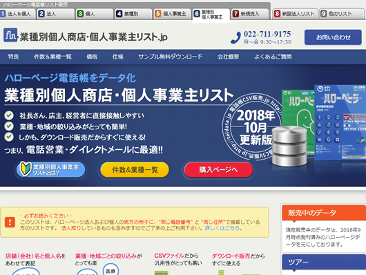
Task: Open tab 5 個人事業主
Action: tap(173, 14)
